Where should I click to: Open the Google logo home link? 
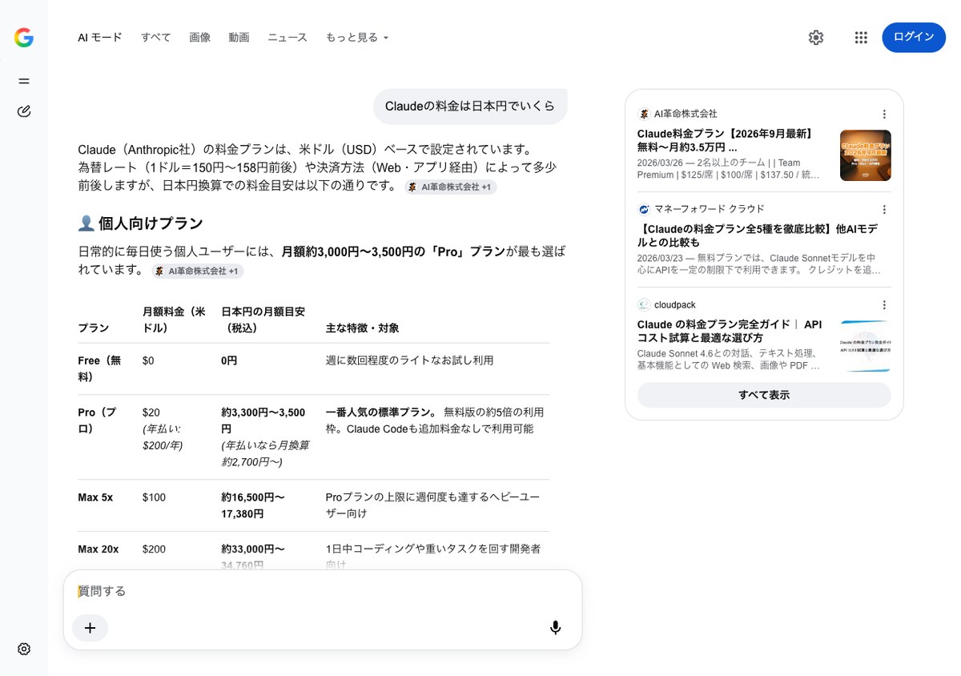[x=24, y=38]
